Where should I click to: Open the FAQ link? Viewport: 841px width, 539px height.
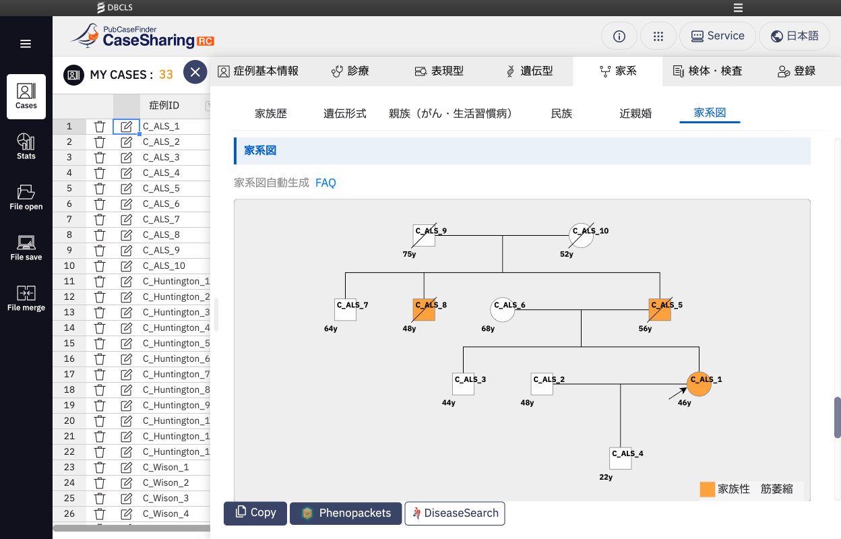pos(325,183)
